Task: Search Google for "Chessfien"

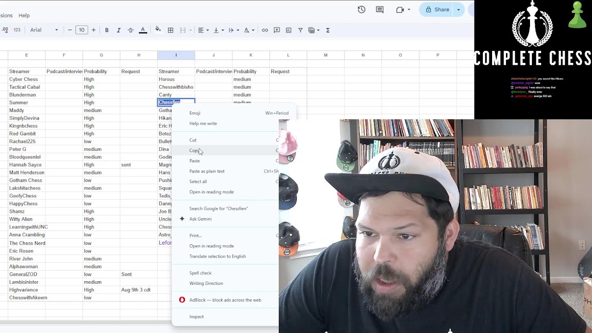Action: (218, 209)
